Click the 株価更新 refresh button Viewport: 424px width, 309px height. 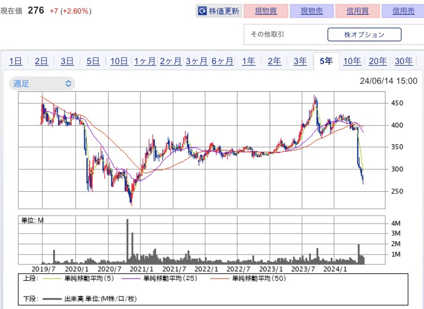[x=218, y=11]
